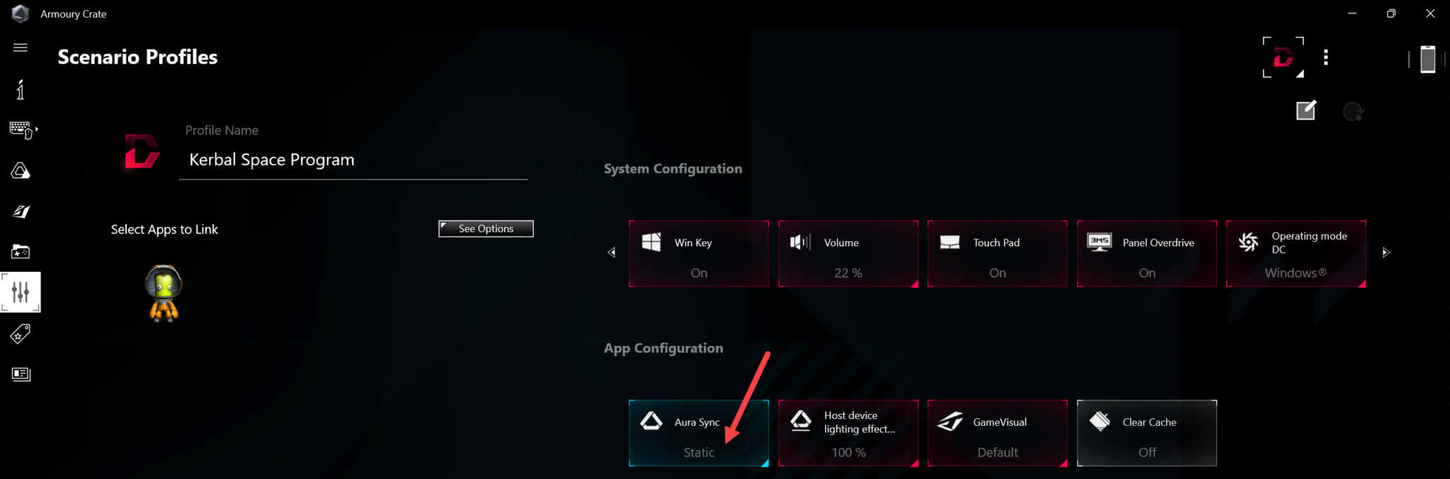
Task: Expand the Aura Sync Static options
Action: point(698,433)
